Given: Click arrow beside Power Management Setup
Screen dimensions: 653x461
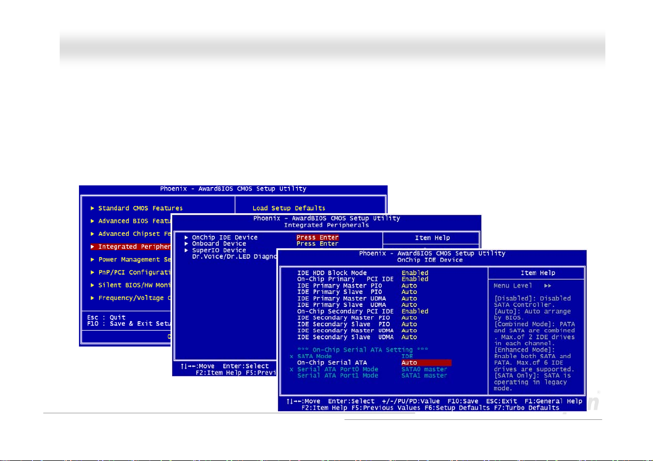Looking at the screenshot, I should (x=93, y=259).
